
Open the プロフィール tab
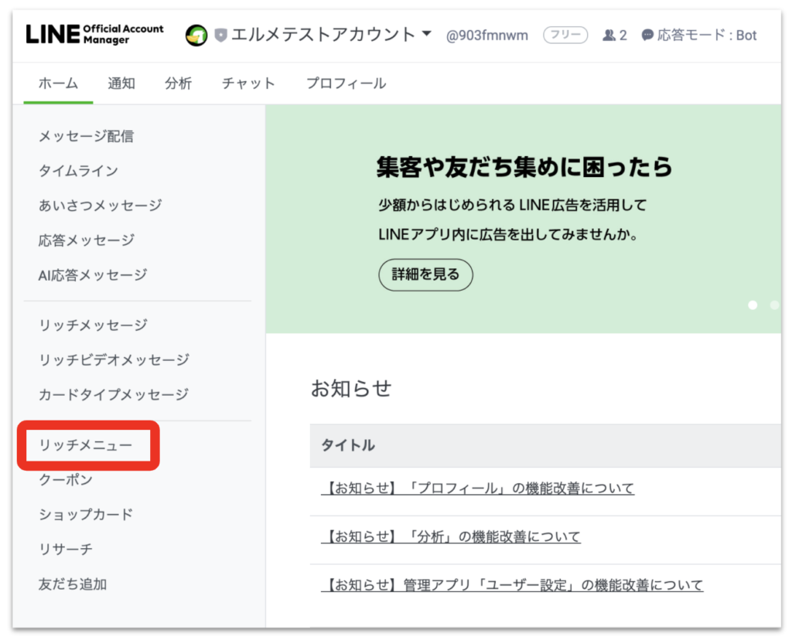click(x=346, y=83)
